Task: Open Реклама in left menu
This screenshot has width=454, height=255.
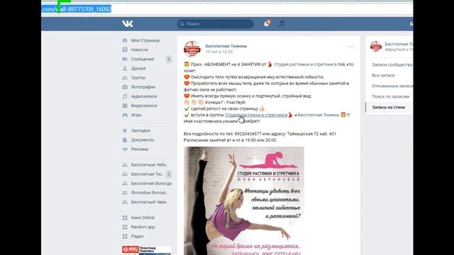Action: click(140, 149)
